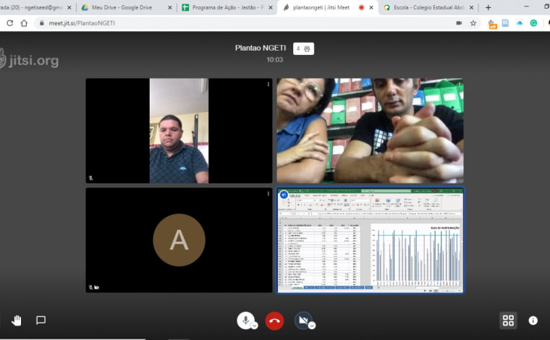550x340 pixels.
Task: Open a new browser tab
Action: coord(488,7)
